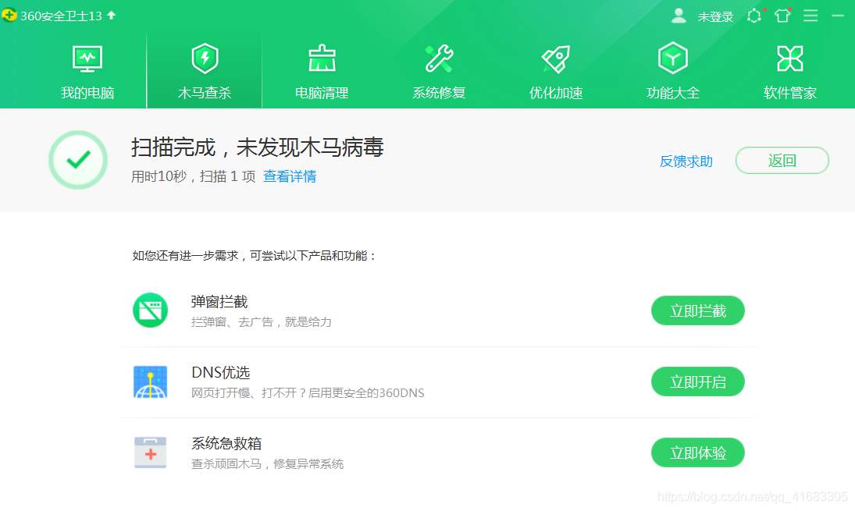
Task: Open the notification bell icon in the title bar
Action: coord(755,16)
